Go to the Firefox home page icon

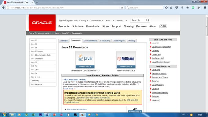[188, 8]
